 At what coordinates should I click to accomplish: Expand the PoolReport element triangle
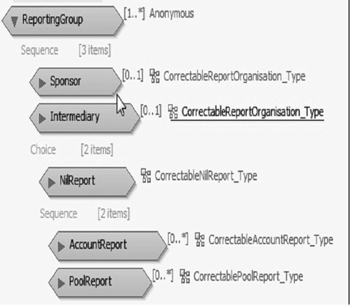click(x=61, y=282)
